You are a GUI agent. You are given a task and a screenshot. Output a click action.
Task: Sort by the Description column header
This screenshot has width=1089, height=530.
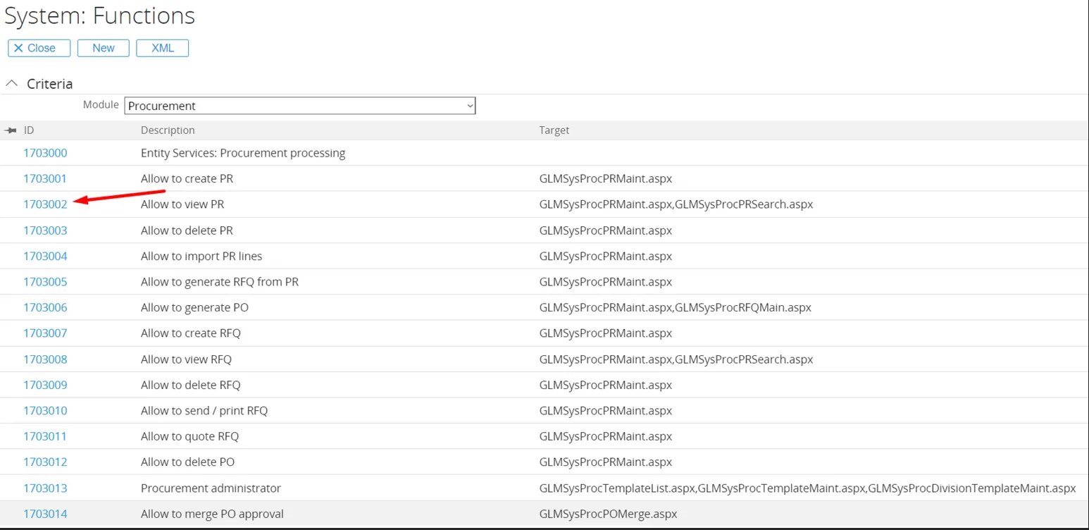click(x=168, y=130)
